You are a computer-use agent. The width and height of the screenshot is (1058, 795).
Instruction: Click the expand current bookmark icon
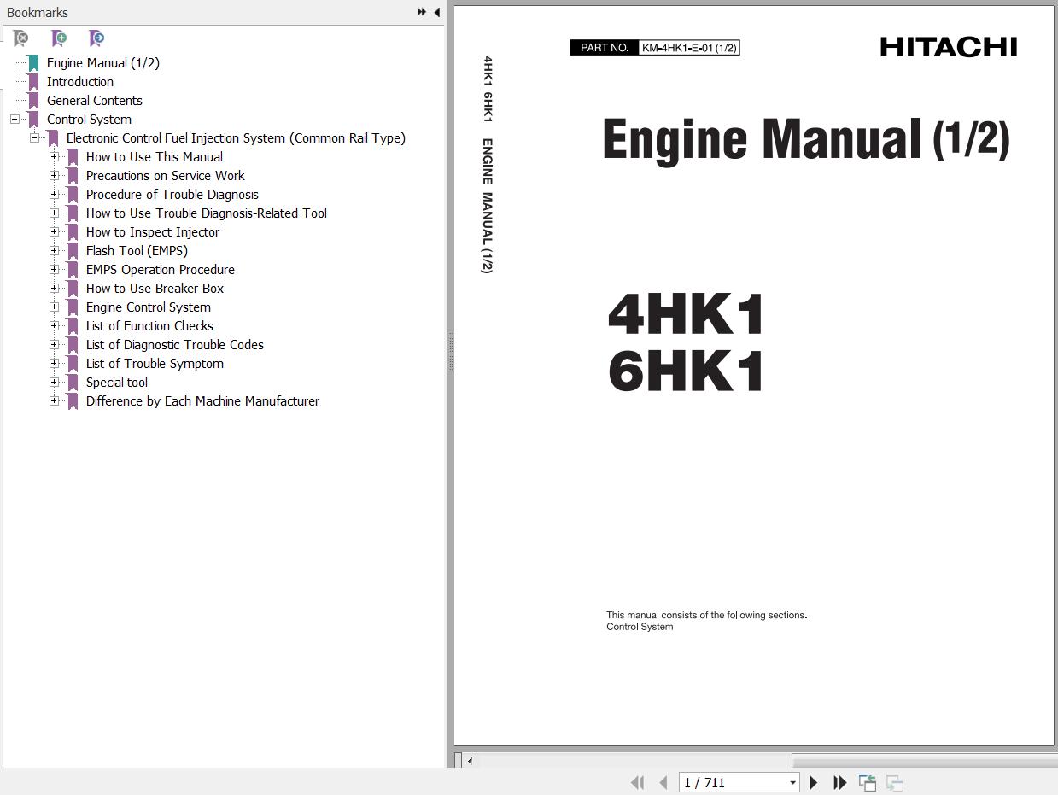[58, 38]
